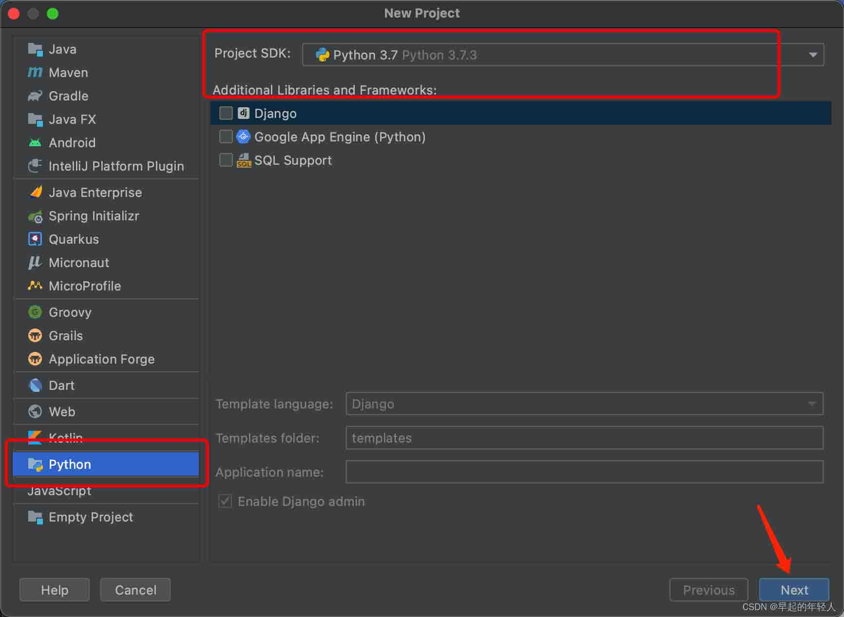The height and width of the screenshot is (617, 844).
Task: Click the Google App Engine icon
Action: [243, 136]
